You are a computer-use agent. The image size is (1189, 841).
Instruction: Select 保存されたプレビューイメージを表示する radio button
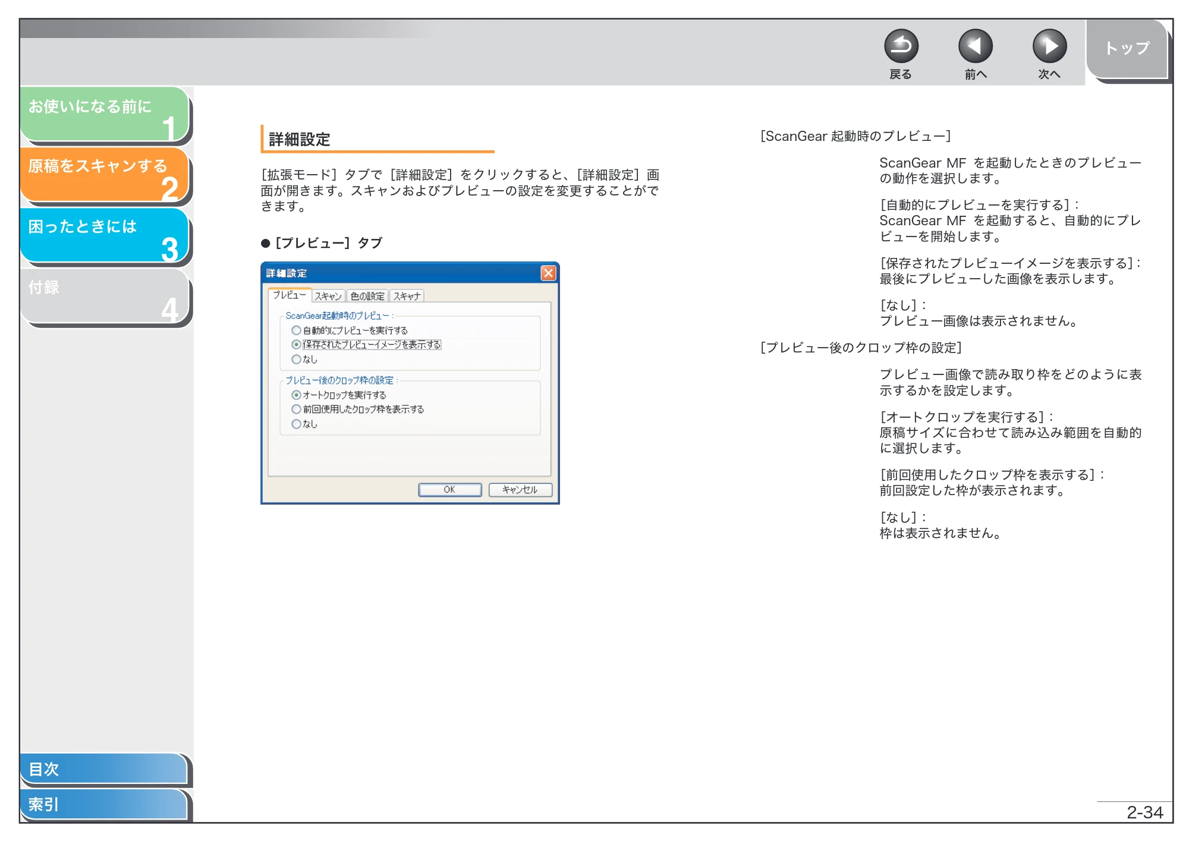coord(296,345)
